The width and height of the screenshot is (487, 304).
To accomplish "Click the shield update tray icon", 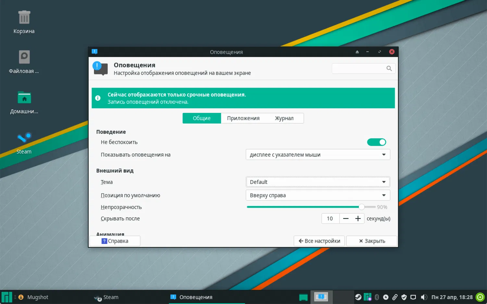I will point(404,297).
